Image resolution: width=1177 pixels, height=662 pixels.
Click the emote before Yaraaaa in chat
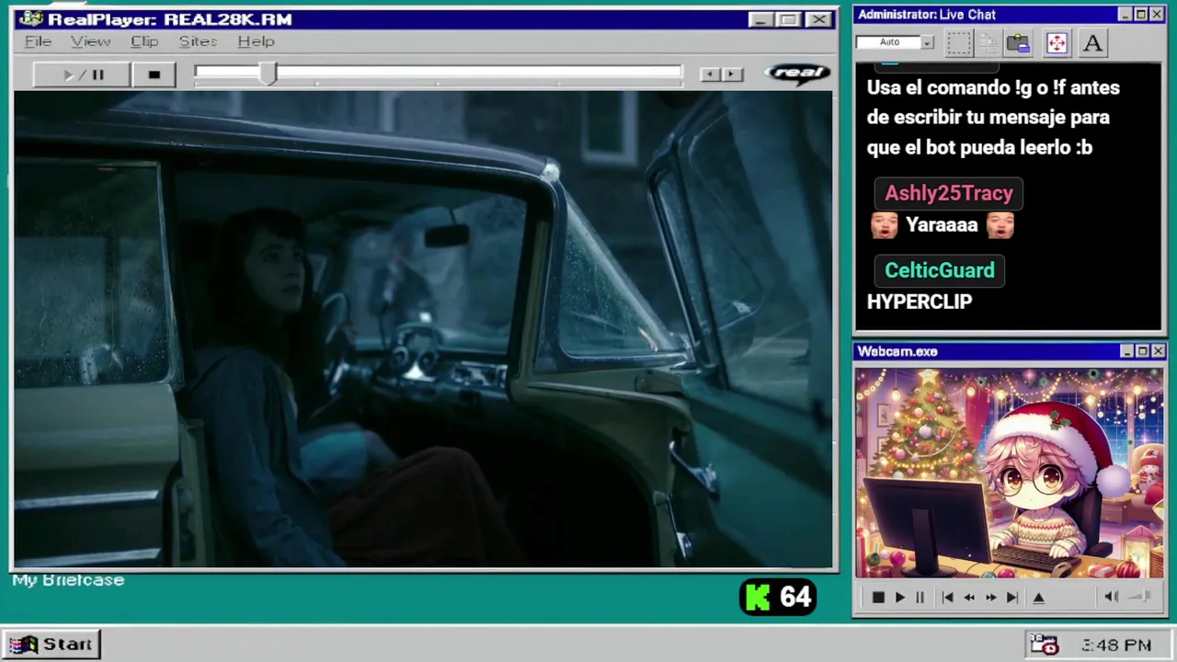tap(884, 225)
